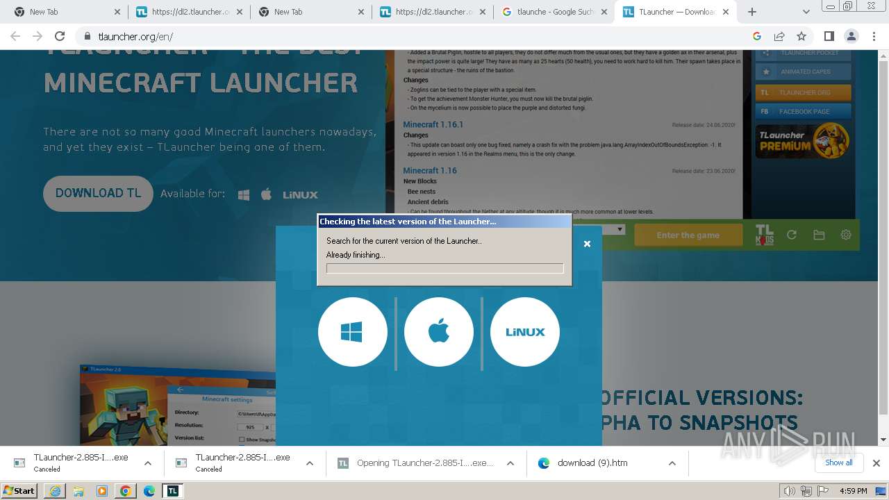Open File Explorer from the taskbar
Image resolution: width=889 pixels, height=500 pixels.
pyautogui.click(x=78, y=491)
